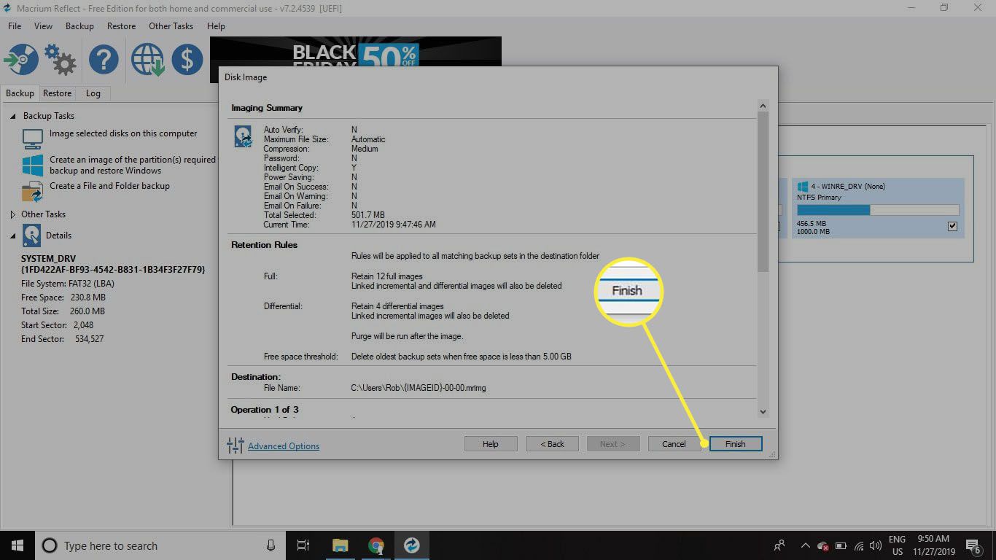The image size is (996, 560).
Task: Click the volume speaker tray icon
Action: pos(875,545)
